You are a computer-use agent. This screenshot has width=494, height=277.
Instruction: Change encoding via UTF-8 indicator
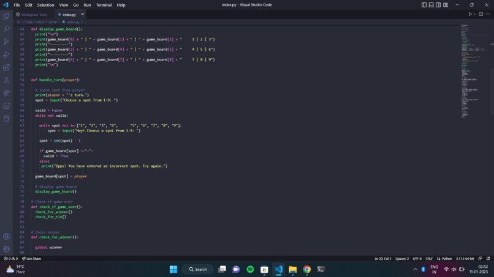point(417,259)
